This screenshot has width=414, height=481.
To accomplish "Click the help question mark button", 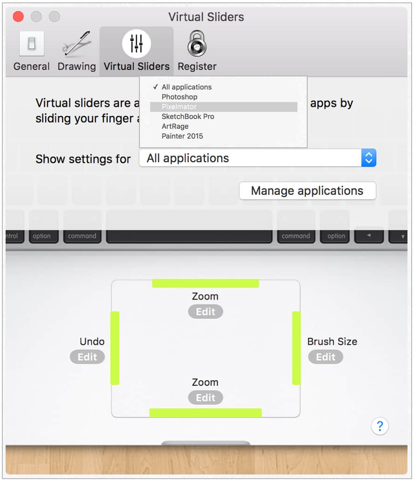I will [x=380, y=426].
